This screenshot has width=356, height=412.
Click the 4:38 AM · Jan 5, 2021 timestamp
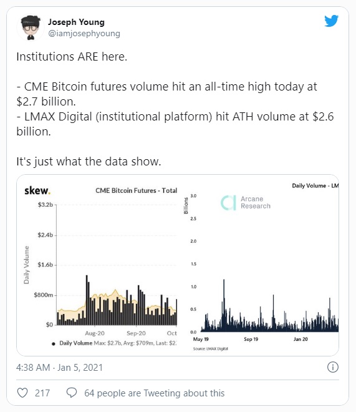coord(59,367)
